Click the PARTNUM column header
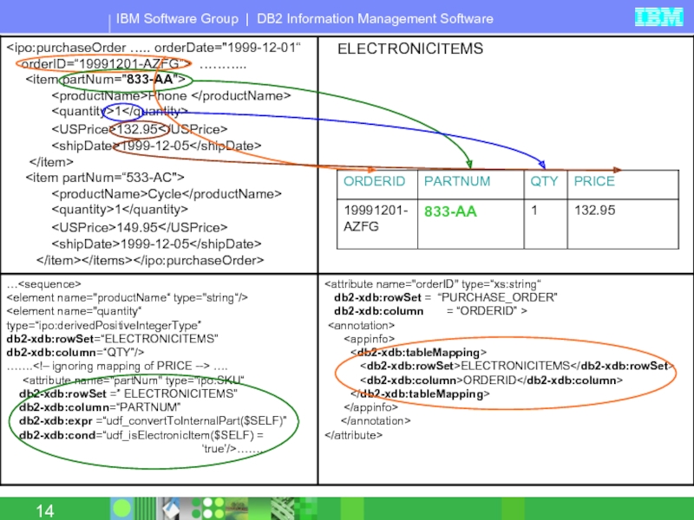 [x=457, y=181]
